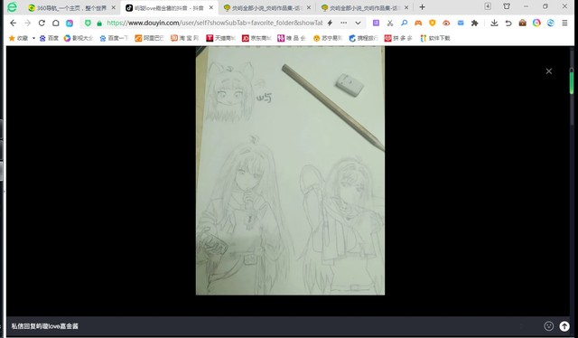The width and height of the screenshot is (578, 338).
Task: Open the 京东商城 bookmark
Action: pyautogui.click(x=256, y=38)
